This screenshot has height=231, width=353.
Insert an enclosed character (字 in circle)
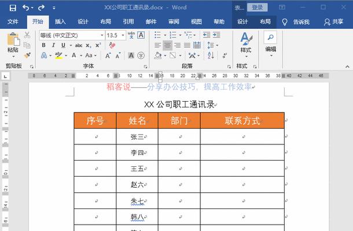pyautogui.click(x=141, y=55)
